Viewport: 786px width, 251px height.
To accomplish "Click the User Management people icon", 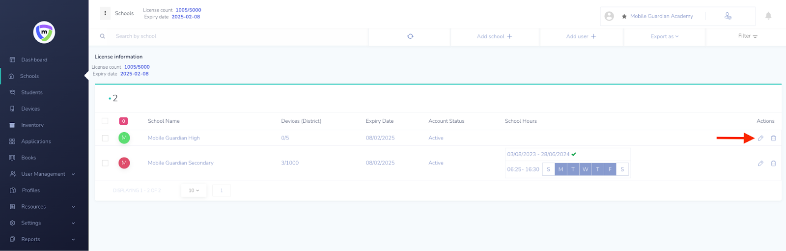I will 13,174.
